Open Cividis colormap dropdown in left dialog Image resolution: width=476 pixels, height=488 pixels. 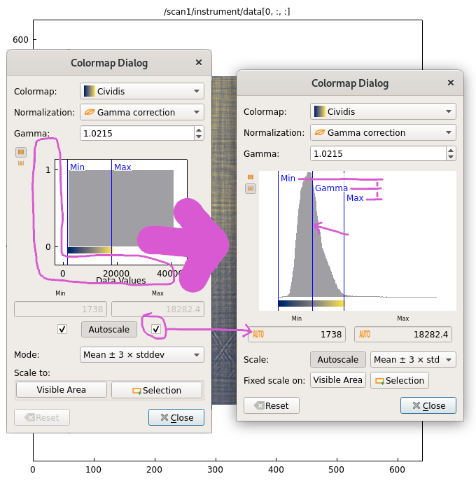[x=142, y=91]
